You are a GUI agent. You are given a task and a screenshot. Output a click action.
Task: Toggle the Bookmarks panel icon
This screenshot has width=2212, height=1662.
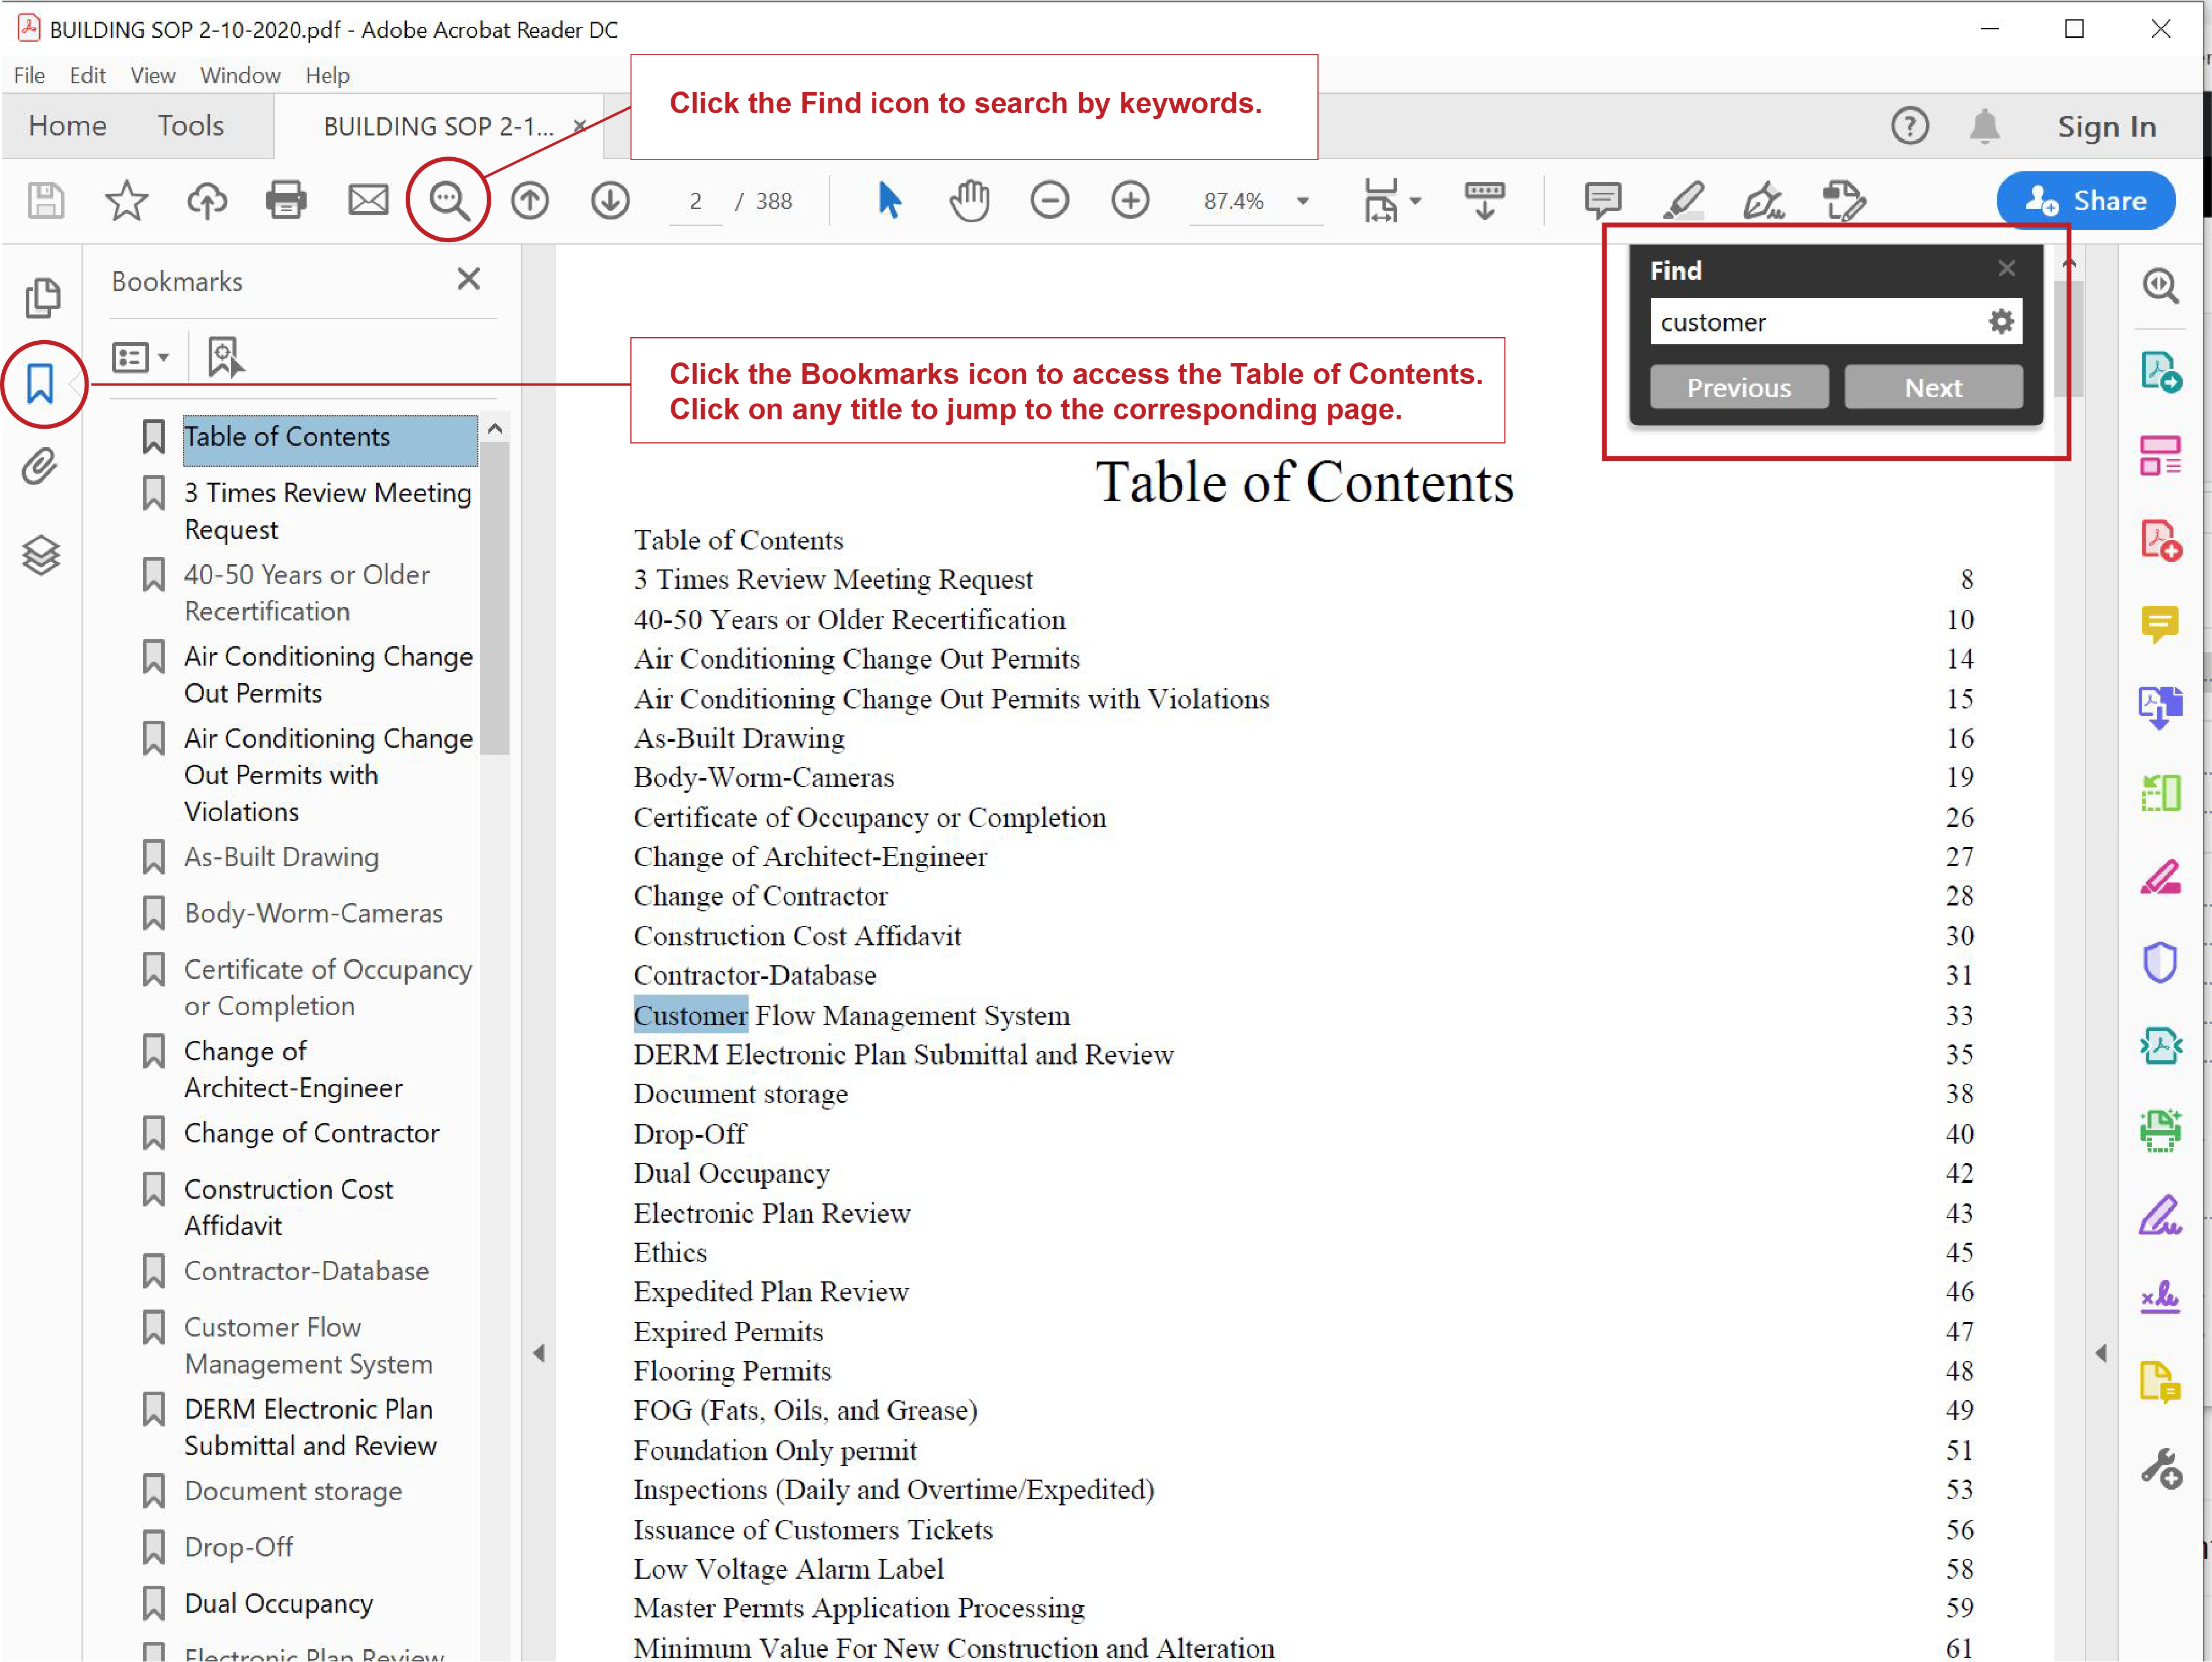click(x=40, y=383)
